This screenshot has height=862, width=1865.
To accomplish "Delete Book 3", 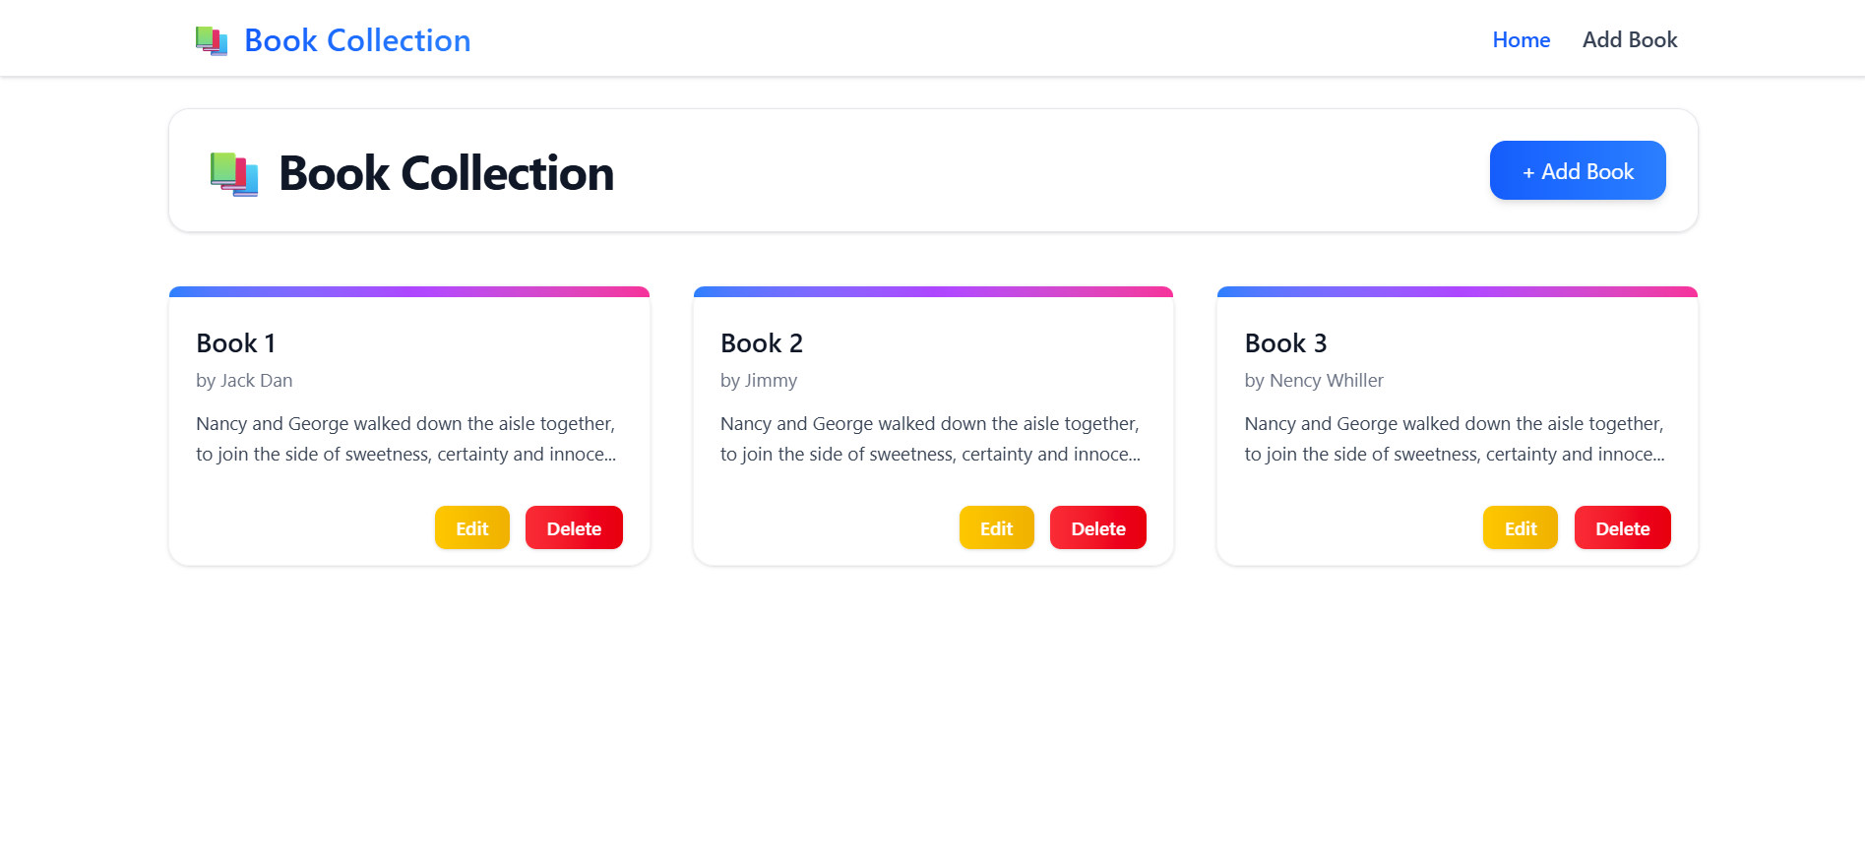I will tap(1622, 527).
